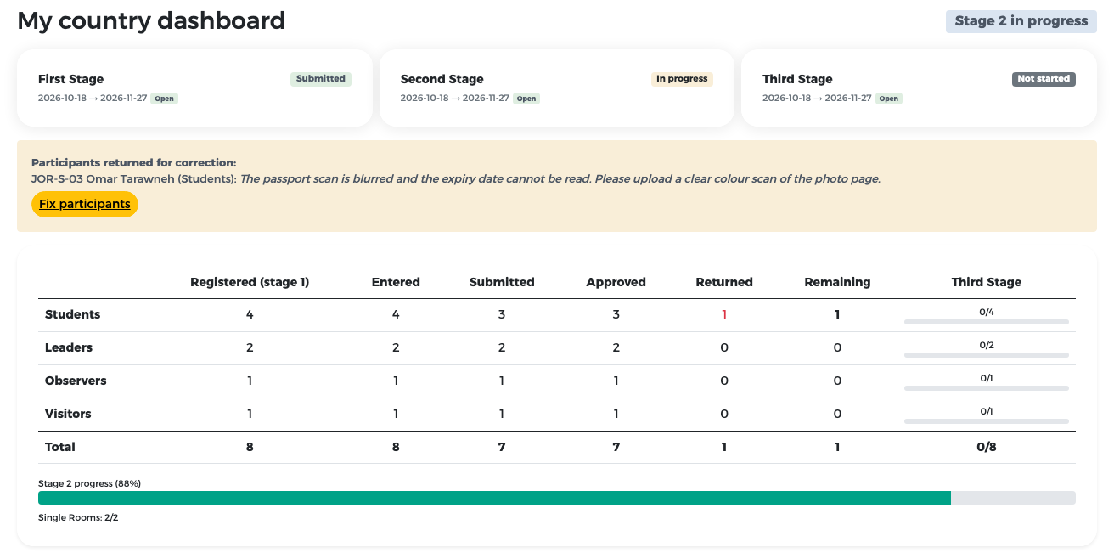The image size is (1114, 553).
Task: Click the Open tag on Second Stage card
Action: [x=526, y=99]
